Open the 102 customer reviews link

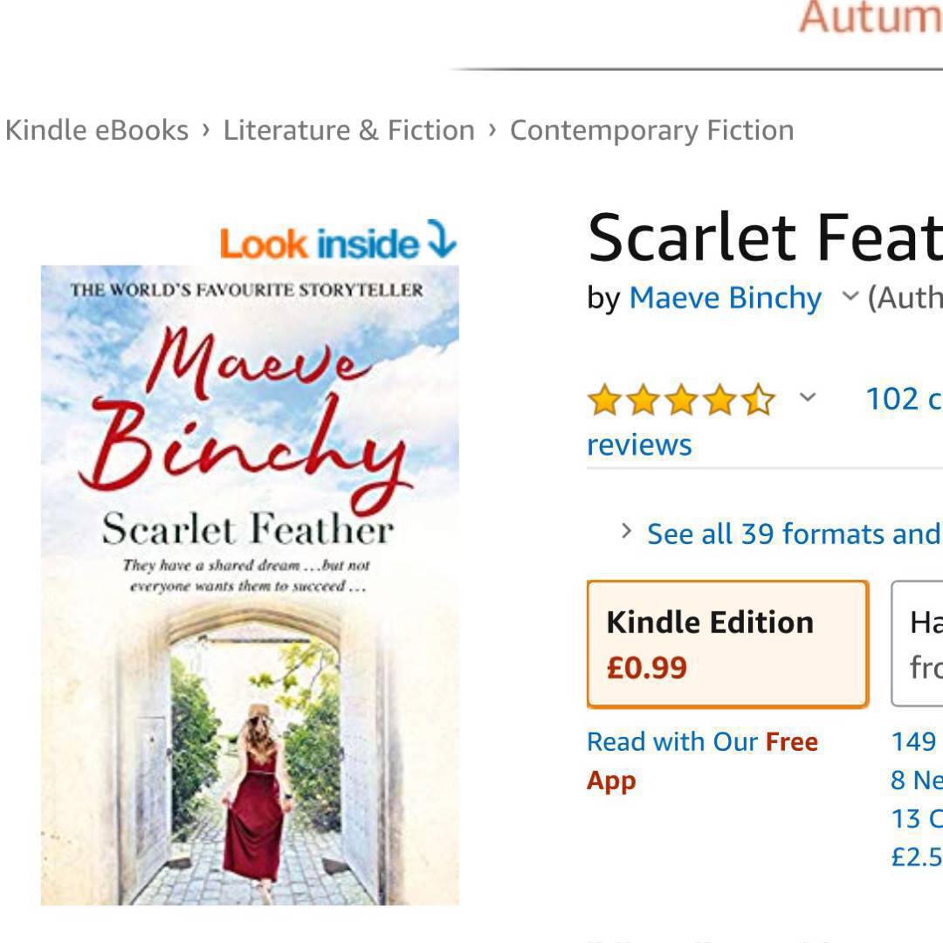903,399
